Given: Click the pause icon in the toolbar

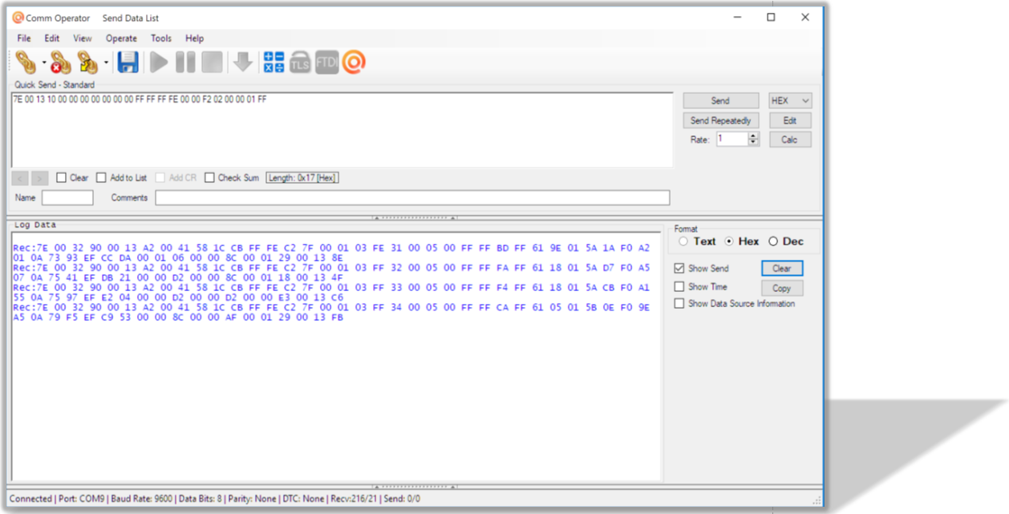Looking at the screenshot, I should [185, 62].
